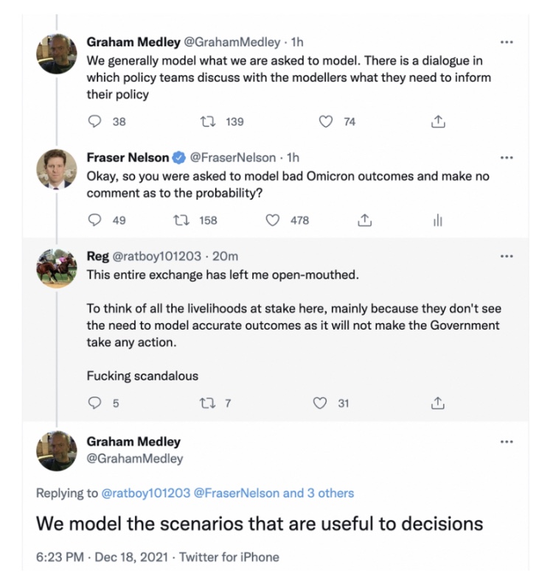Like Reg's tweet with 31 likes
The image size is (553, 581).
coord(320,403)
